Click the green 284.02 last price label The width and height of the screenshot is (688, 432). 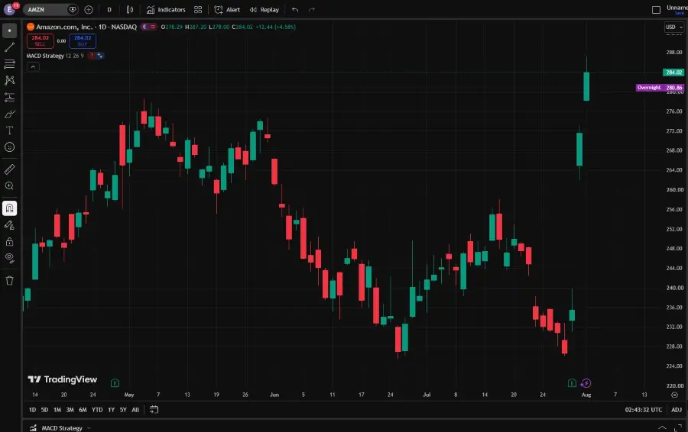click(673, 73)
